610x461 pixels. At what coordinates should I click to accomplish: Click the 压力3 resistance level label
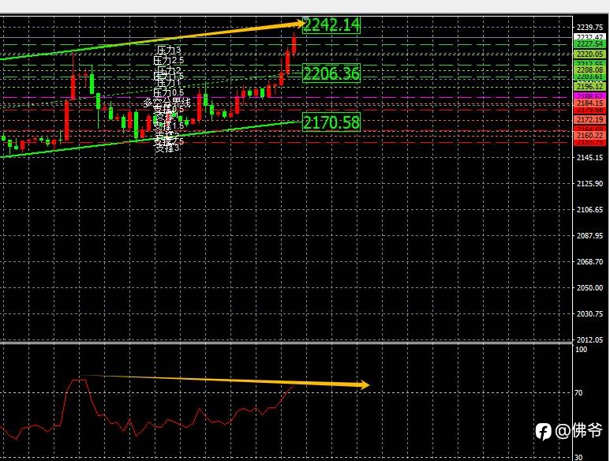[x=169, y=50]
